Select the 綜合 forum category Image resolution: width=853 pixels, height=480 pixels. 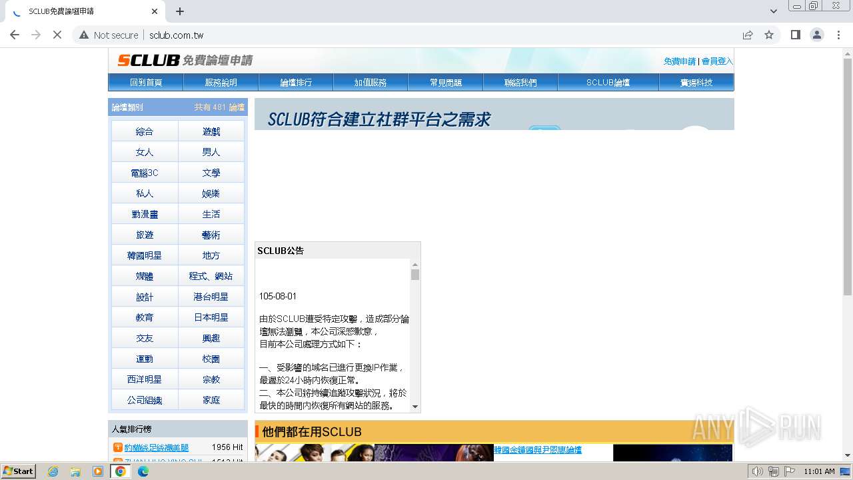coord(145,132)
